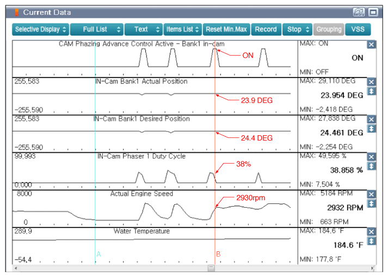The height and width of the screenshot is (277, 388).
Task: Click the horizontal scrollbar thumb below graphs
Action: click(211, 268)
